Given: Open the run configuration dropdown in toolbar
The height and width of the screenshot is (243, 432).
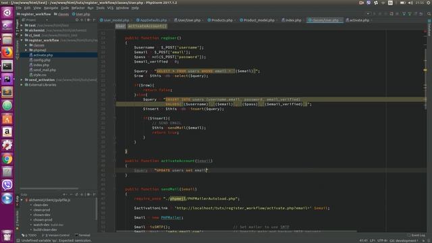Looking at the screenshot, I should (x=368, y=13).
